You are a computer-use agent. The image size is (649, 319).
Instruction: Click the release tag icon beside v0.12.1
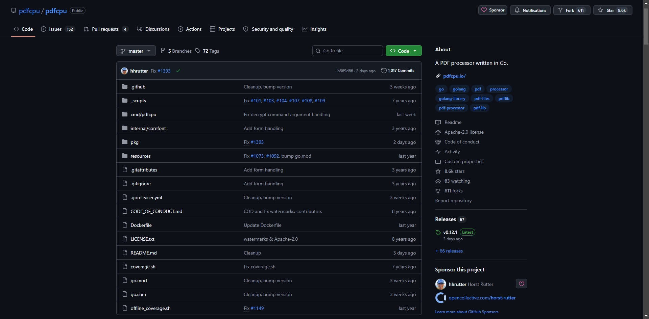point(438,232)
